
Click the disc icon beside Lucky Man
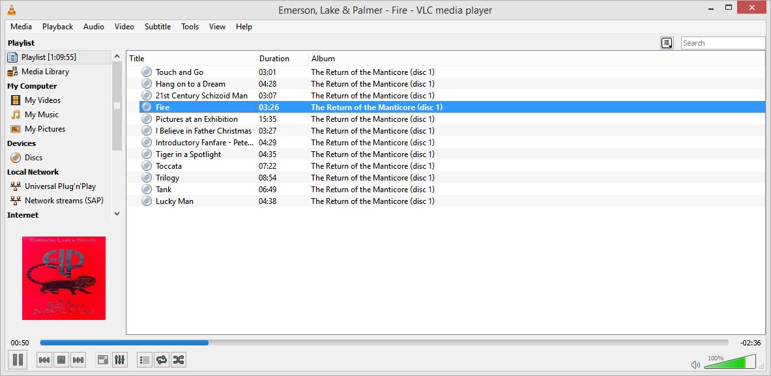[x=147, y=201]
